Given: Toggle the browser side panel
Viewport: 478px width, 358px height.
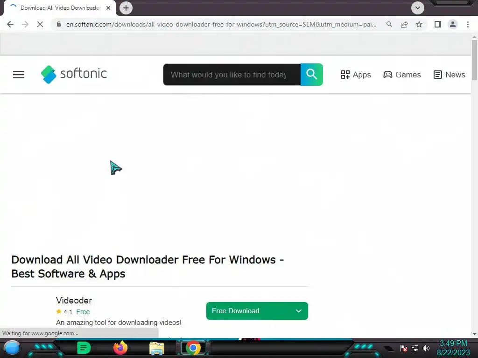Looking at the screenshot, I should click(x=438, y=24).
